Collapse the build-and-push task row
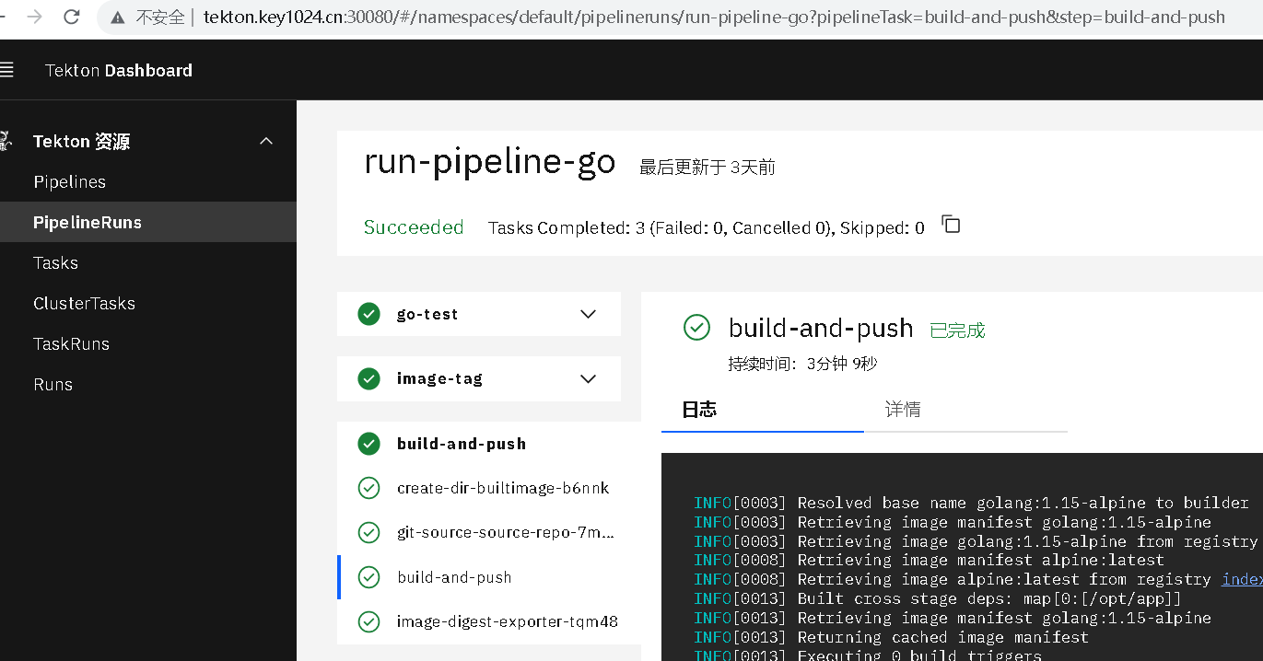 pyautogui.click(x=489, y=444)
